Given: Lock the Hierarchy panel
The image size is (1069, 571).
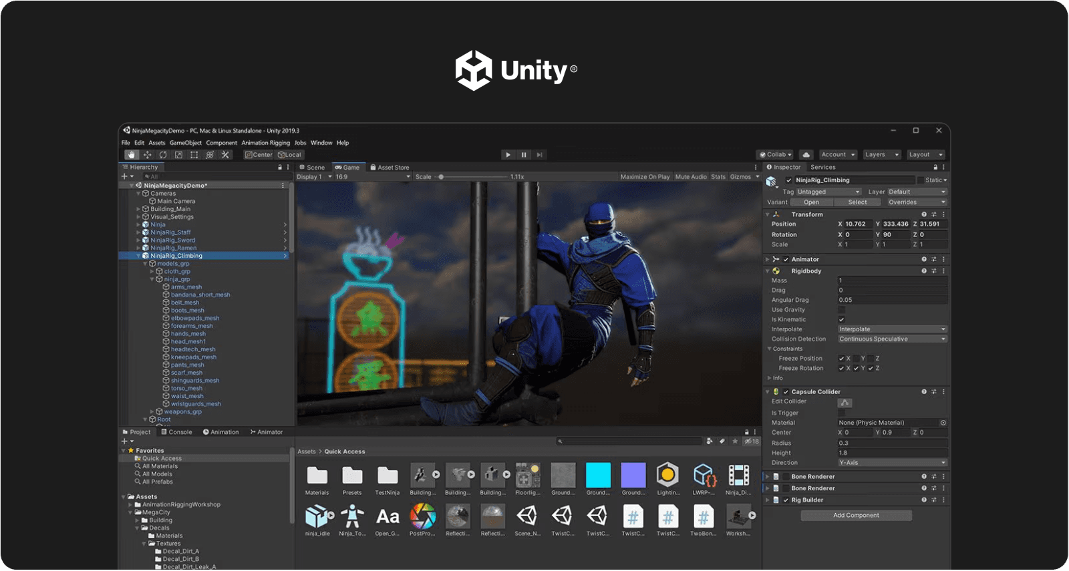Looking at the screenshot, I should (280, 168).
